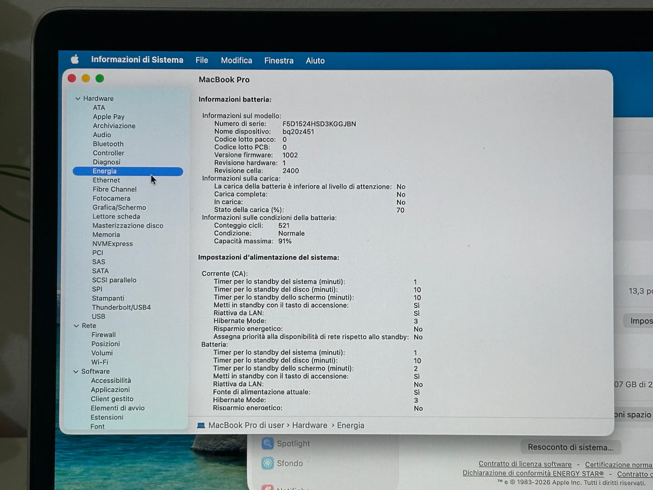Select Diagnosi in the sidebar
The width and height of the screenshot is (653, 490).
pos(107,162)
